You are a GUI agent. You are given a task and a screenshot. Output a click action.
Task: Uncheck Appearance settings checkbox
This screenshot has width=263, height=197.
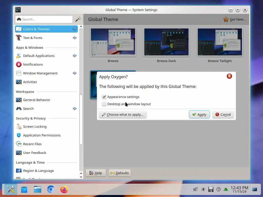(x=104, y=97)
